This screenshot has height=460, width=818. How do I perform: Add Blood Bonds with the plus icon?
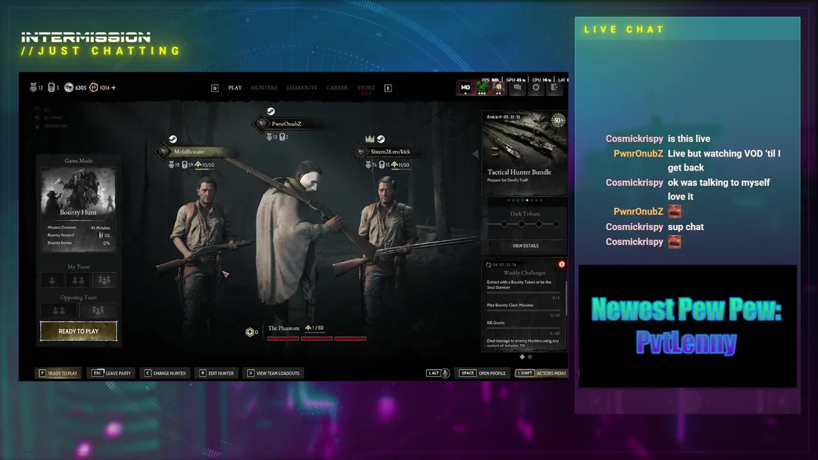tap(114, 88)
